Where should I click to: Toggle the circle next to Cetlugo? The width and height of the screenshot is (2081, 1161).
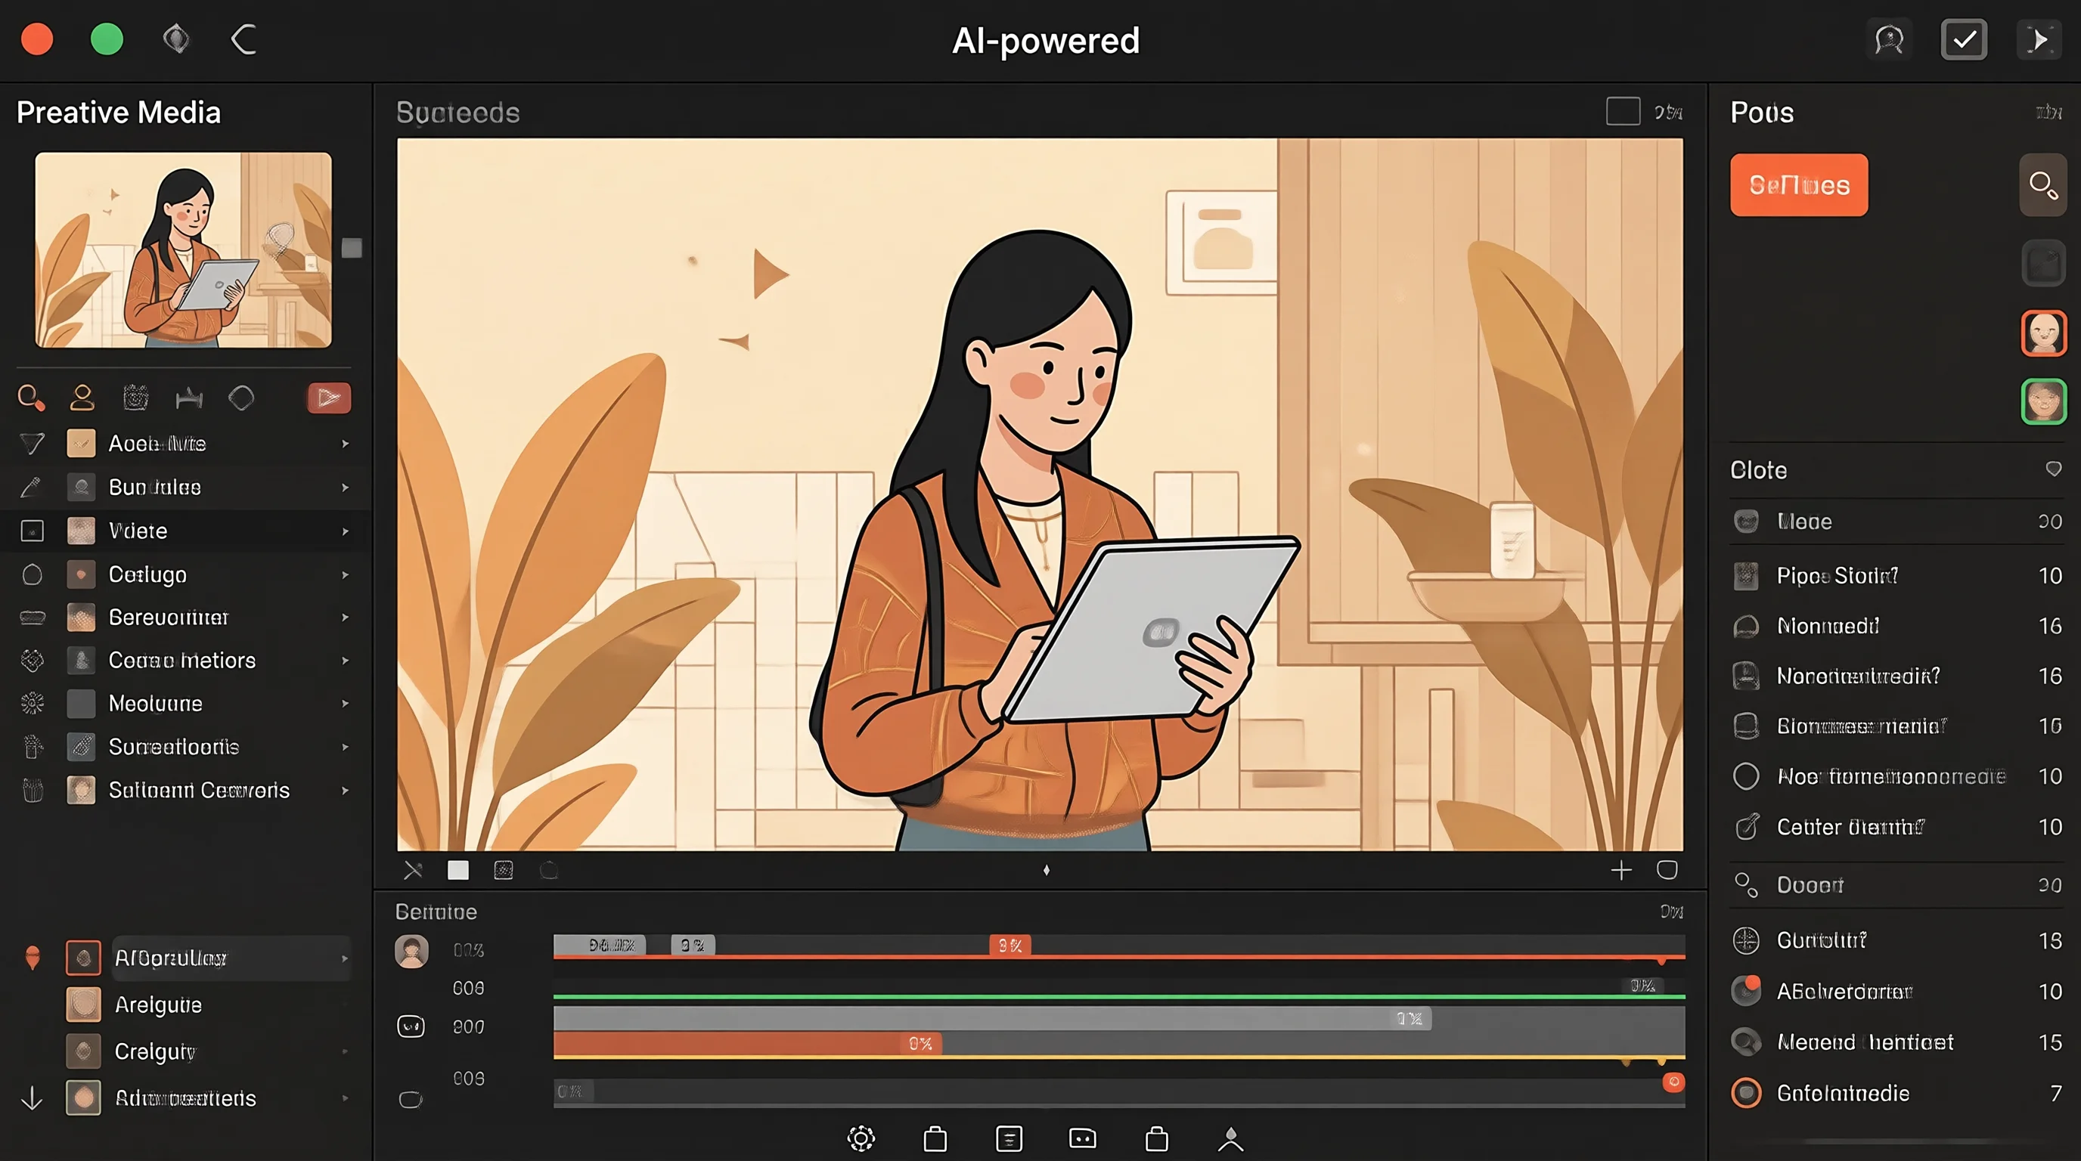pyautogui.click(x=33, y=575)
